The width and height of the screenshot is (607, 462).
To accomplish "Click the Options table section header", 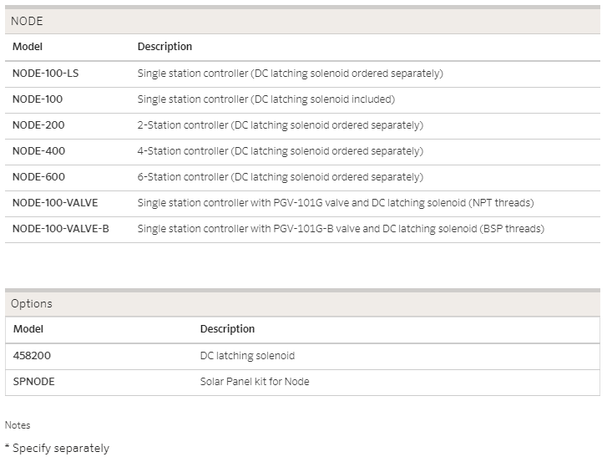I will tap(302, 303).
